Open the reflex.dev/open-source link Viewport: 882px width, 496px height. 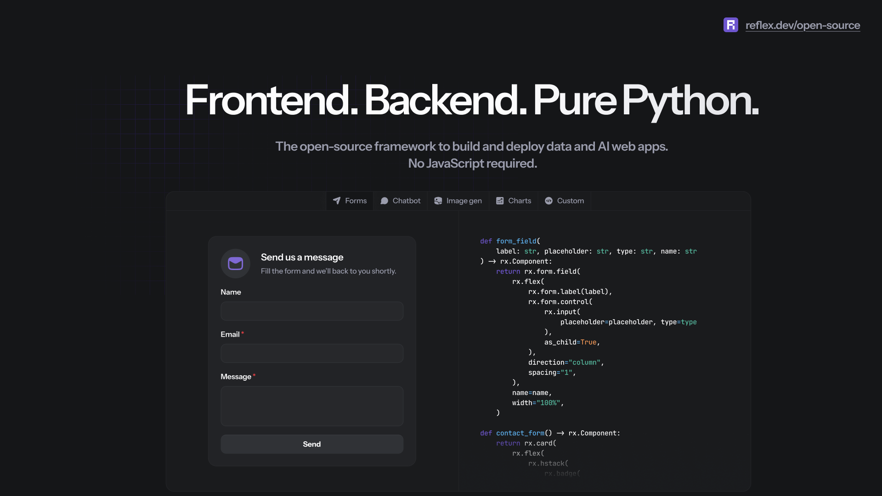[803, 25]
